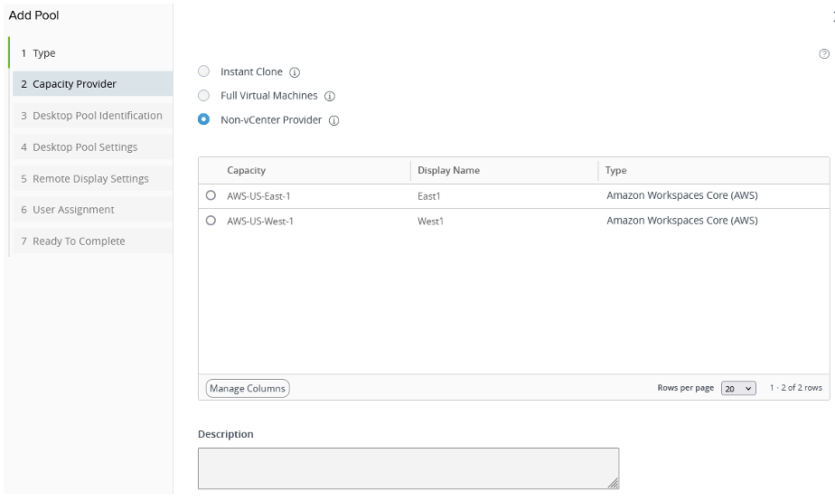Select Non-vCenter Provider radio button

pos(204,119)
